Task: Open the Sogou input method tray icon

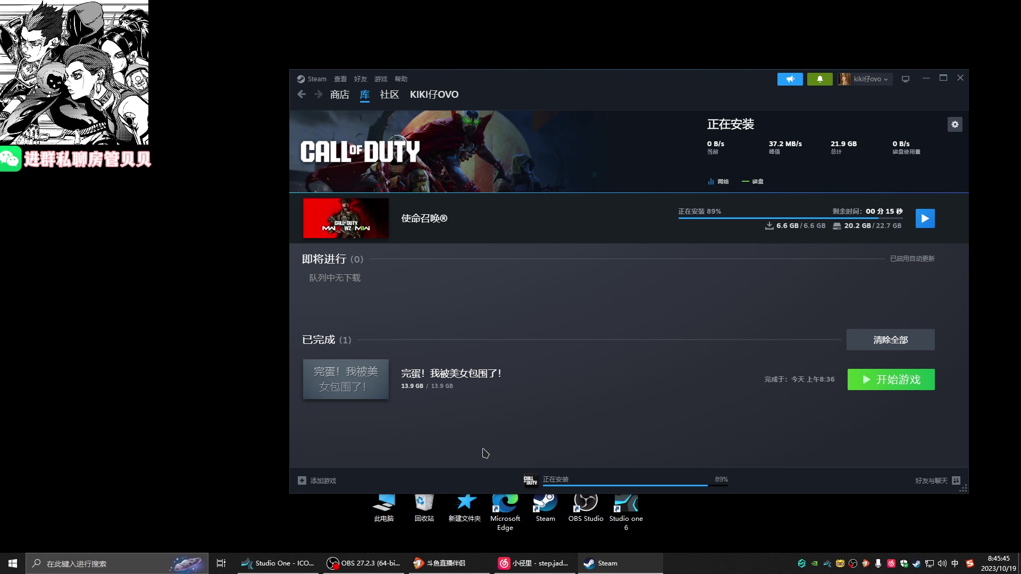Action: tap(970, 563)
